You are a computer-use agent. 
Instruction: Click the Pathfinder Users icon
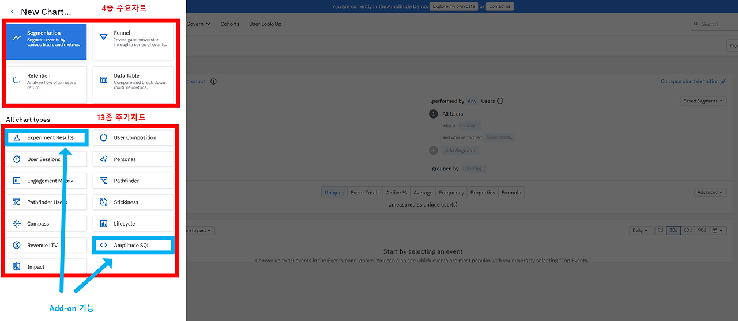coord(17,202)
